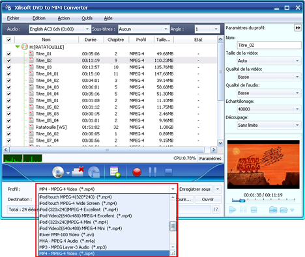Viewport: 305px width, 257px height.
Task: Click the file icon of Ratatouille [WS]
Action: click(31, 127)
